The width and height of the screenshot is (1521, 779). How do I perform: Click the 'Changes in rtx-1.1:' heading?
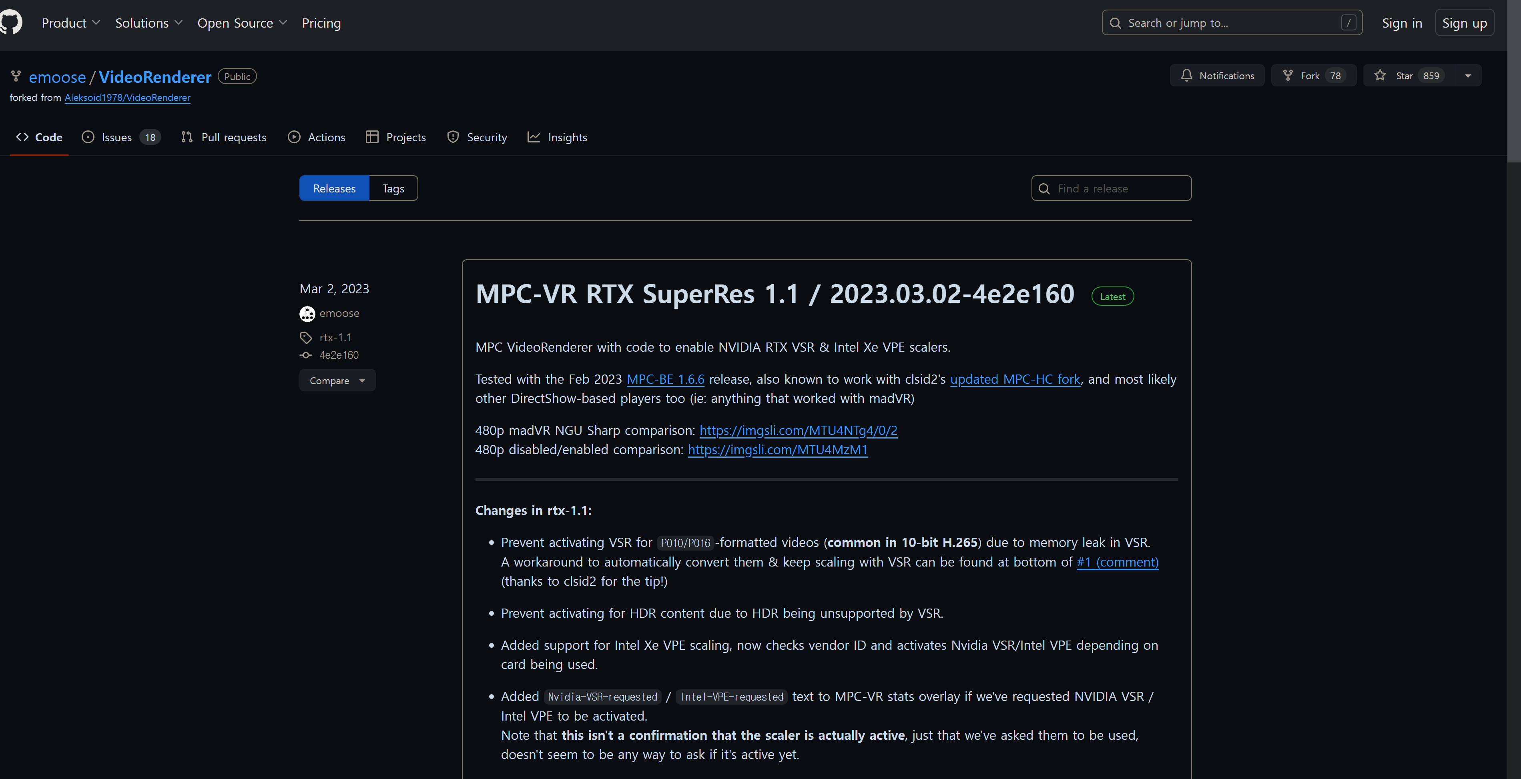533,511
